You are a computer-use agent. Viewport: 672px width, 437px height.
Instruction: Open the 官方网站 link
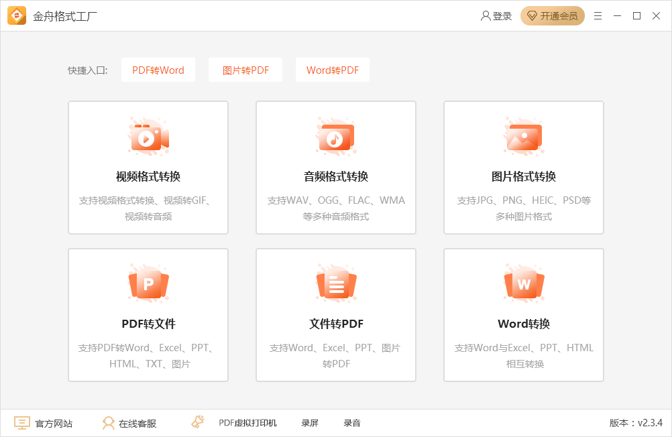pos(54,424)
